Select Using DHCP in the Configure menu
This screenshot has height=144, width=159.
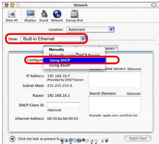click(x=74, y=60)
